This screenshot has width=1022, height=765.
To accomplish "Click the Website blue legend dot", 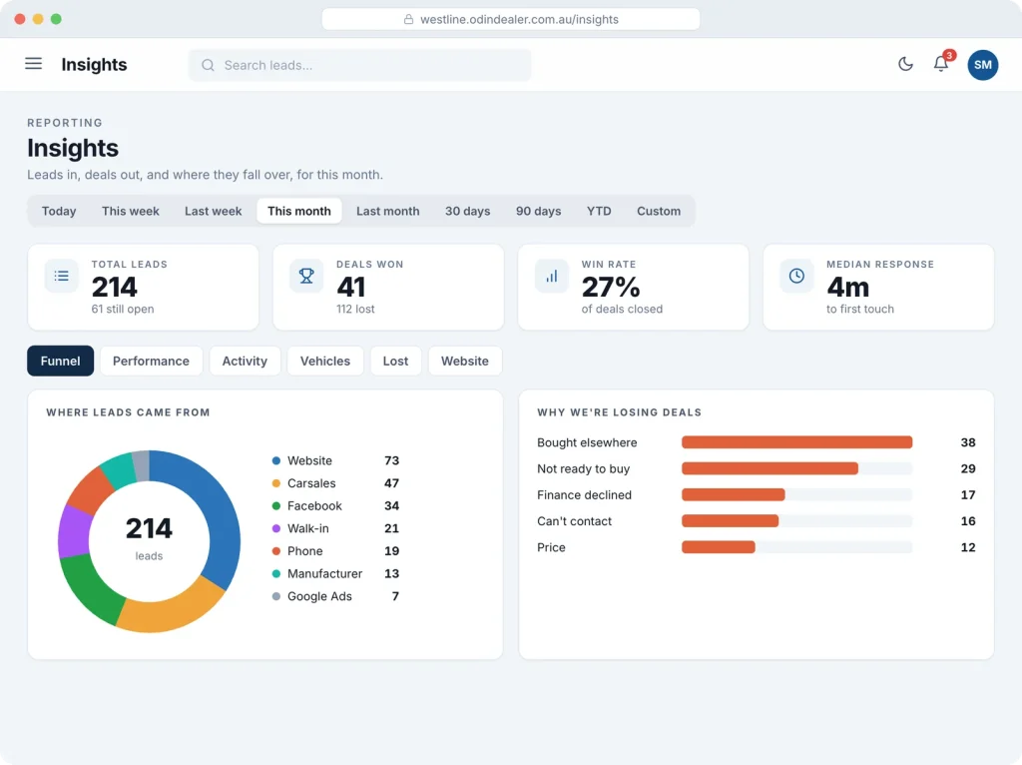I will point(276,460).
